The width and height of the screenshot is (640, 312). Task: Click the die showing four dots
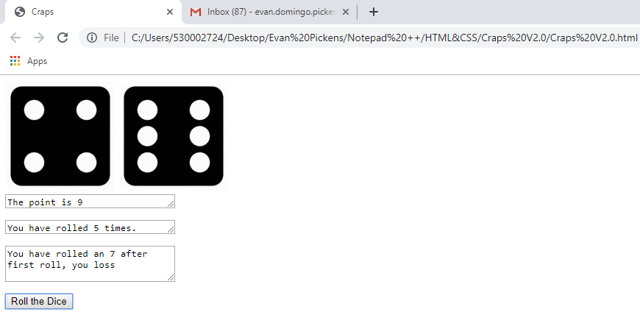click(60, 136)
